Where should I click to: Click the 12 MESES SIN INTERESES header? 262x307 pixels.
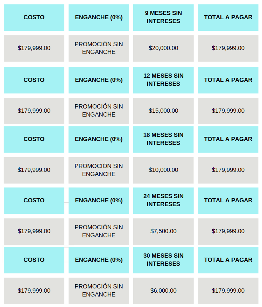point(163,80)
